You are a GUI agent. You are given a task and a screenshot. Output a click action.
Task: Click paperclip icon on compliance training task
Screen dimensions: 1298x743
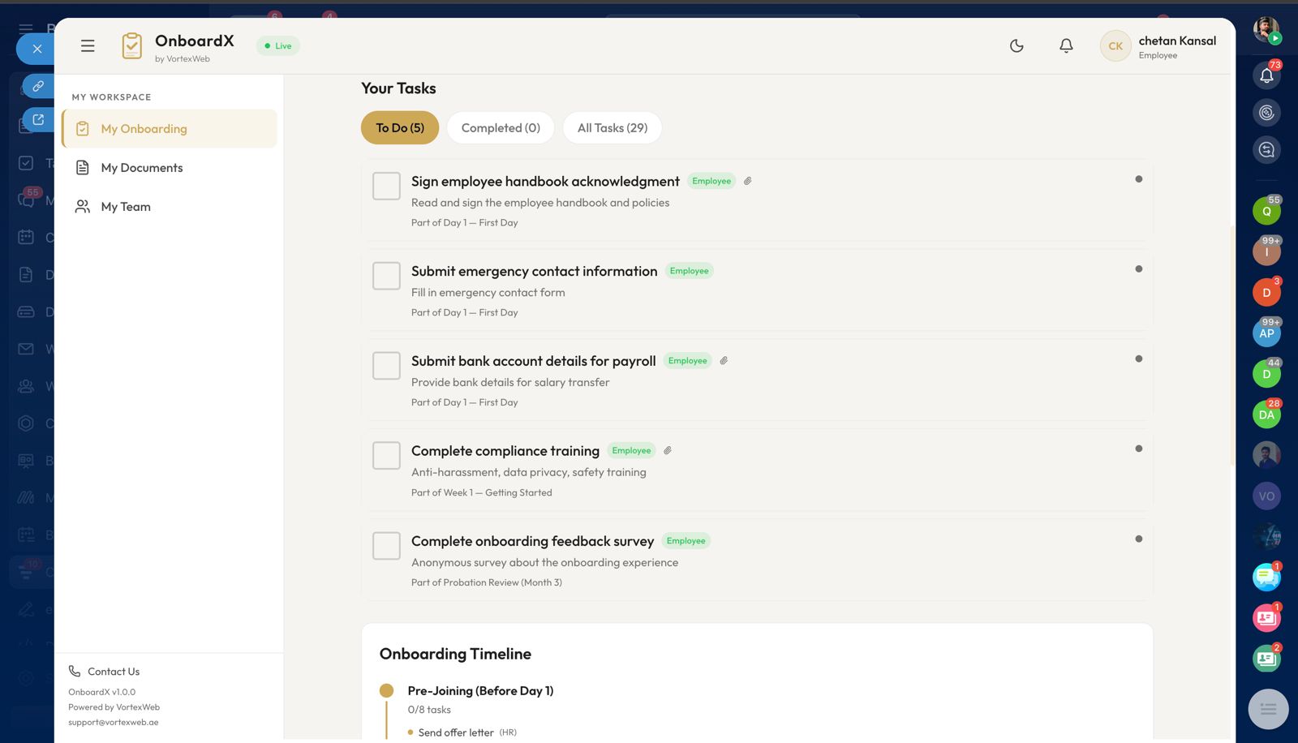click(x=668, y=451)
